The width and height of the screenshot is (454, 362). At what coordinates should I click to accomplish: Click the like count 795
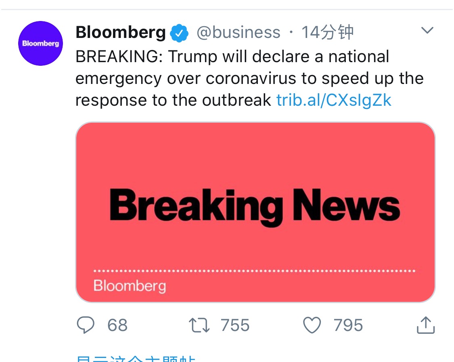348,325
